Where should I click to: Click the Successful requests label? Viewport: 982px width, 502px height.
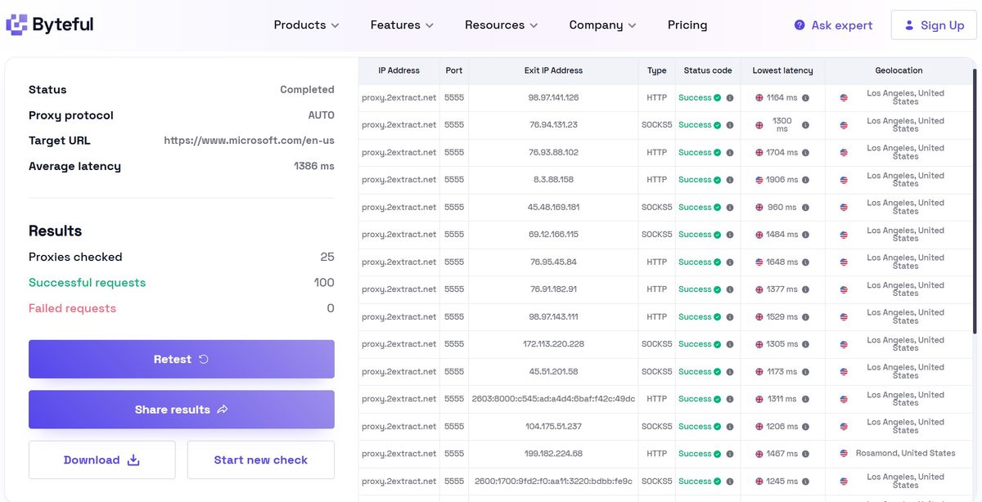click(87, 283)
